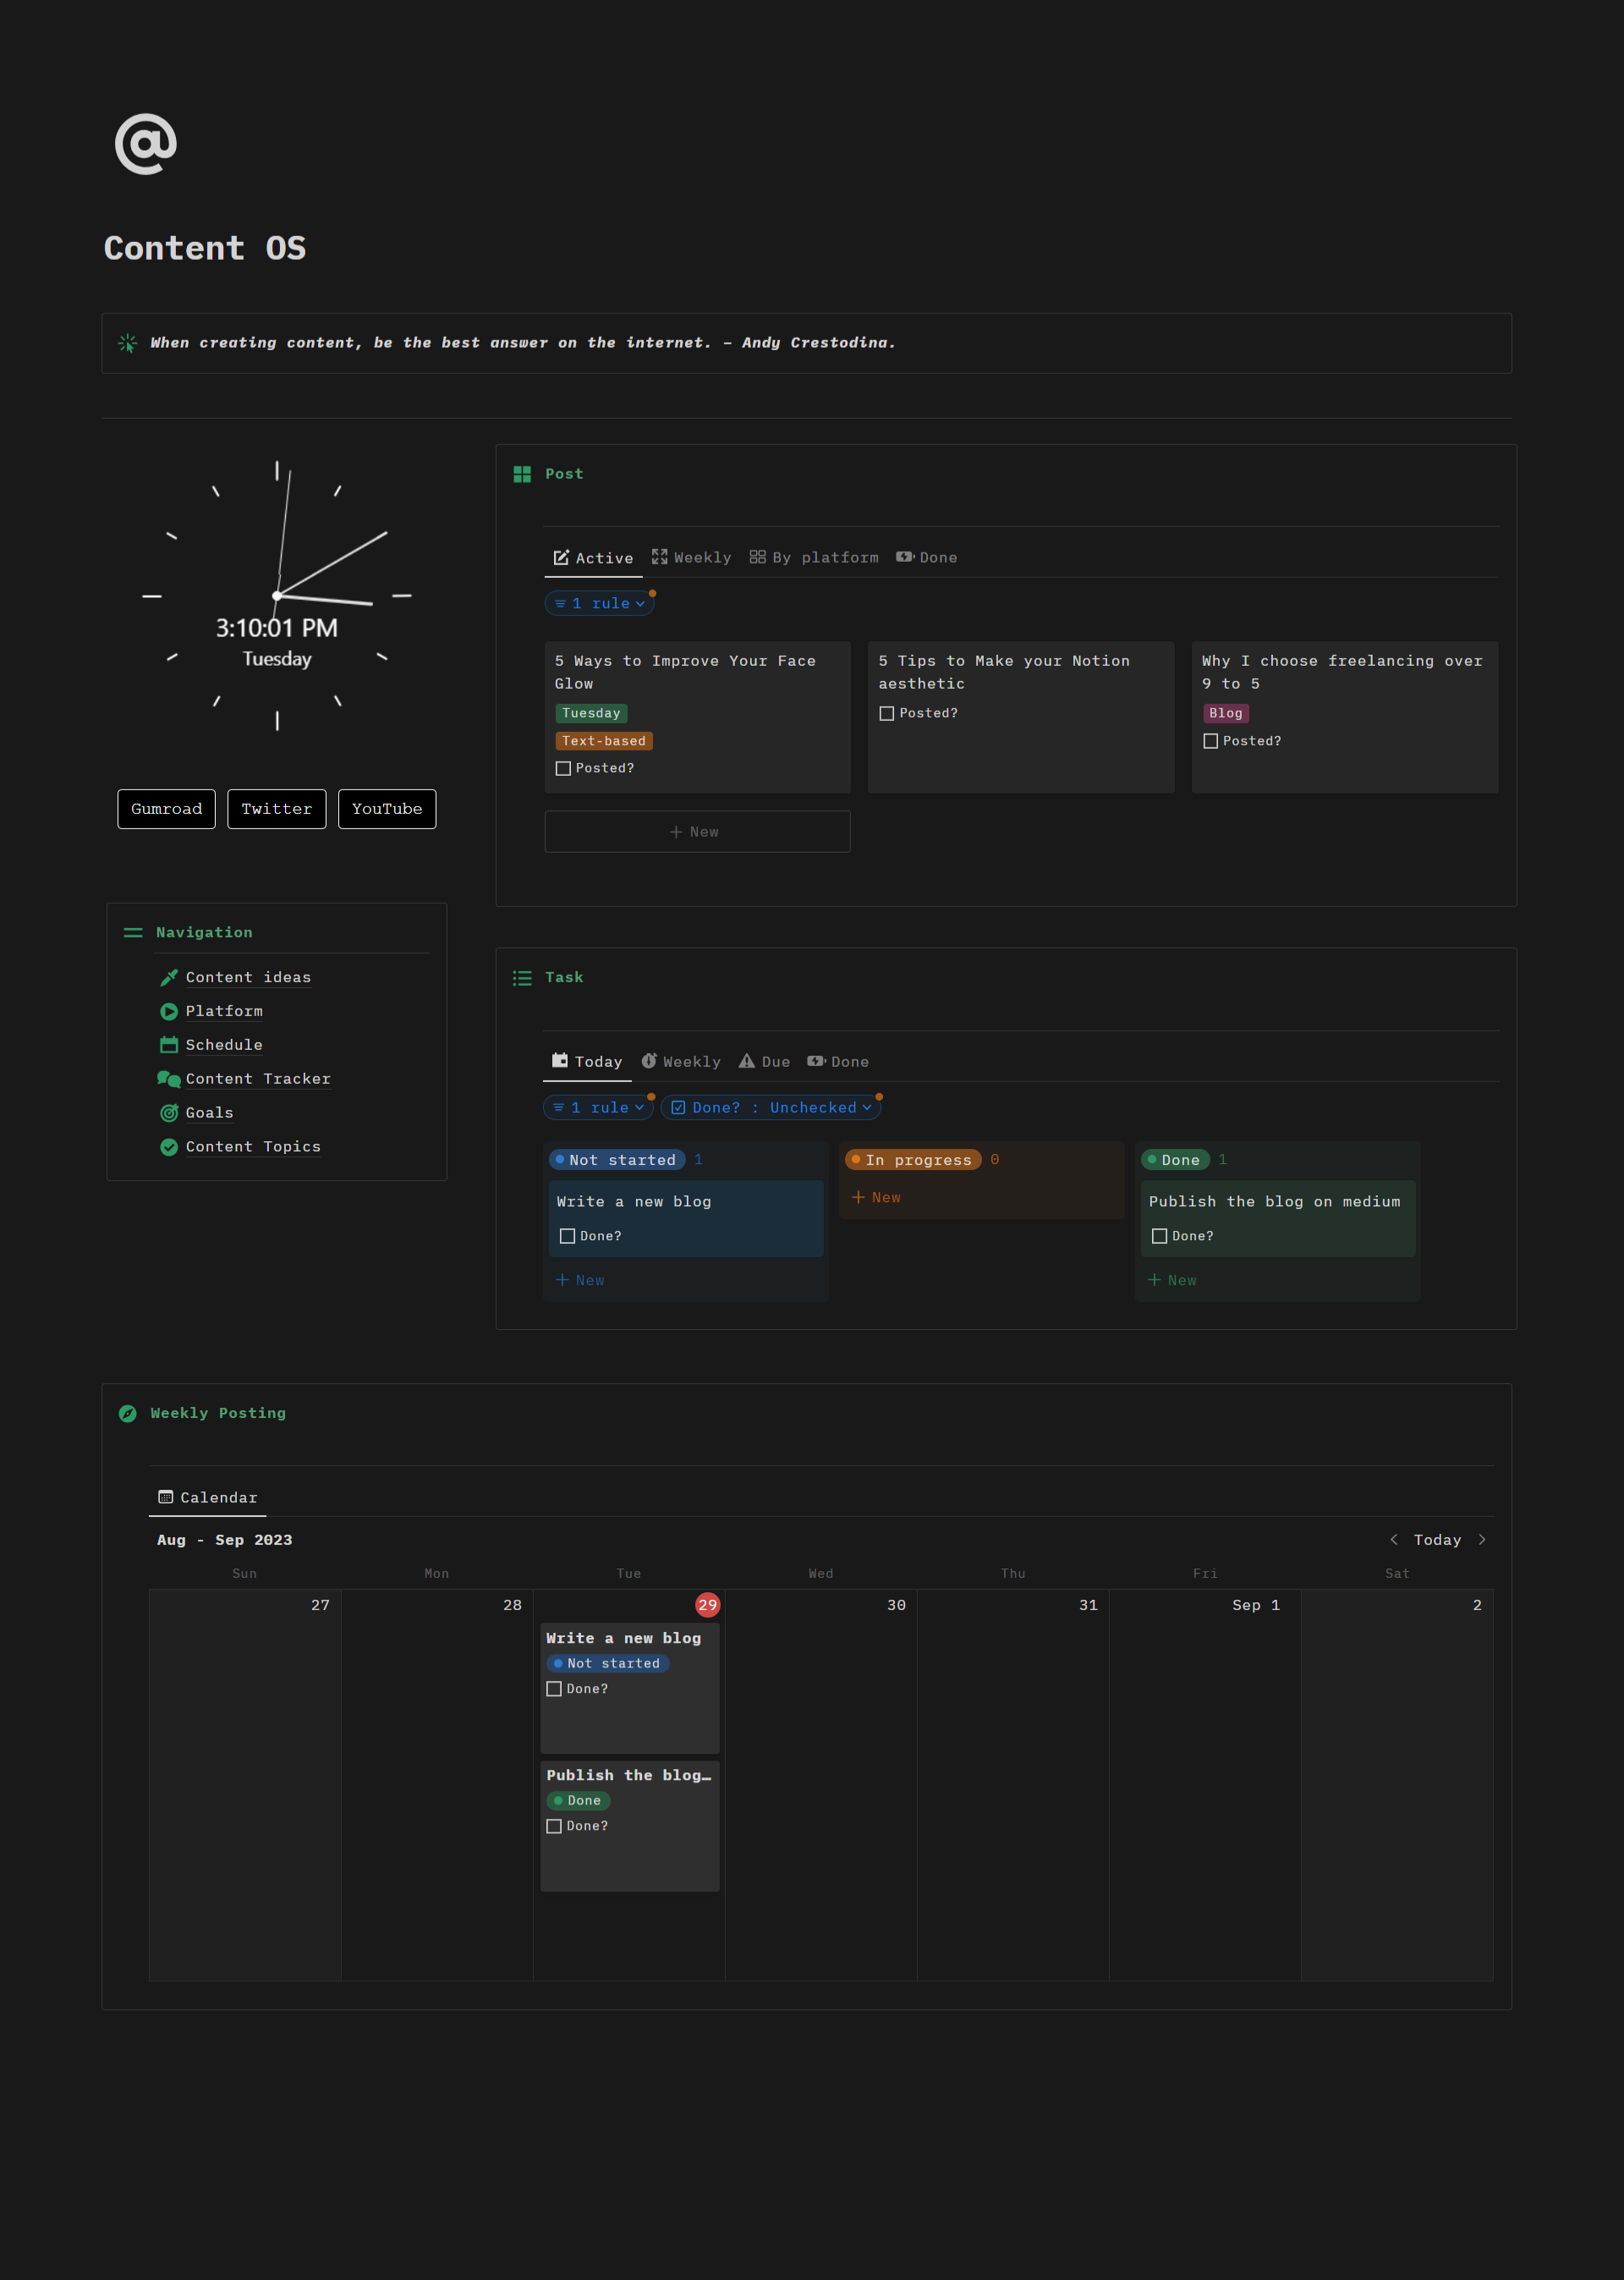Open the Post 1 rule filter dropdown
Image resolution: width=1624 pixels, height=2280 pixels.
click(600, 603)
